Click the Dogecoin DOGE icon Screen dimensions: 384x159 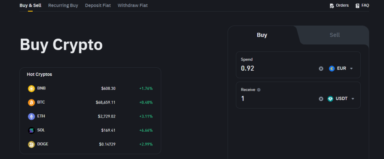(31, 144)
